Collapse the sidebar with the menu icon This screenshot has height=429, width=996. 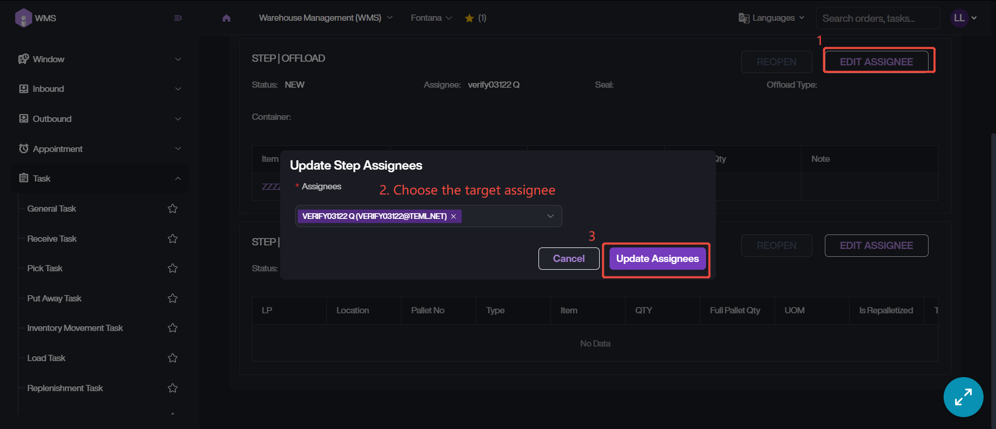tap(178, 18)
